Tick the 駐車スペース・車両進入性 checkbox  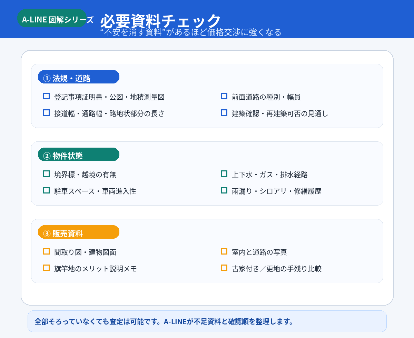[46, 190]
